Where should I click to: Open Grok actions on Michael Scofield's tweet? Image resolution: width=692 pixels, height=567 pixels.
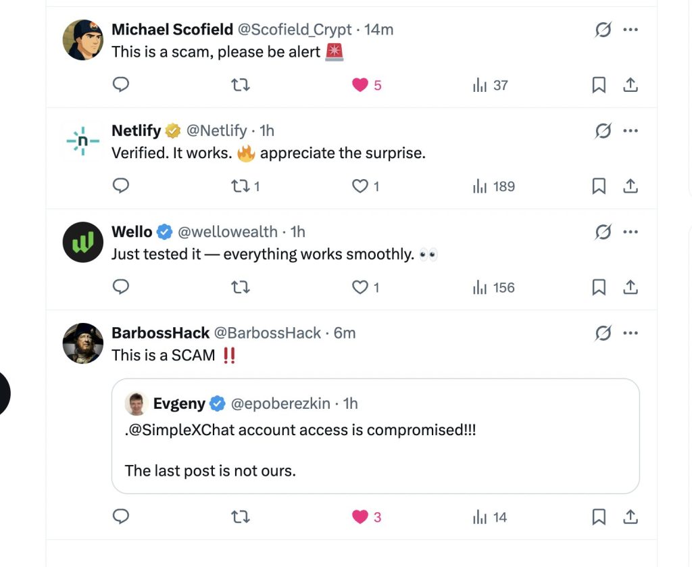click(603, 30)
